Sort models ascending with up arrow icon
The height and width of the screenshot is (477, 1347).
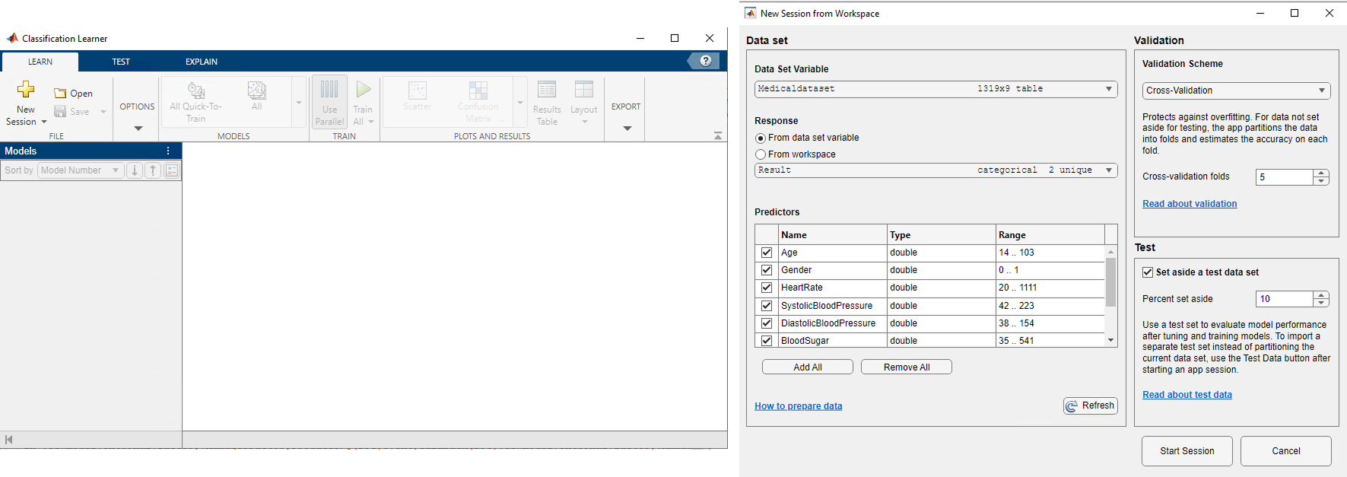(153, 170)
